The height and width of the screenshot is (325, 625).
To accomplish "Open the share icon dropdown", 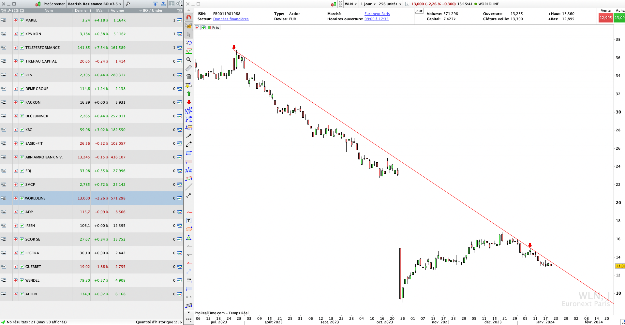I will click(179, 4).
